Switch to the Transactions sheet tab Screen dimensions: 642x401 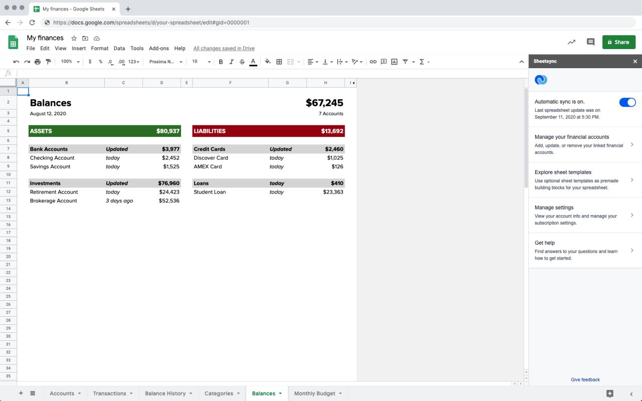(x=109, y=393)
